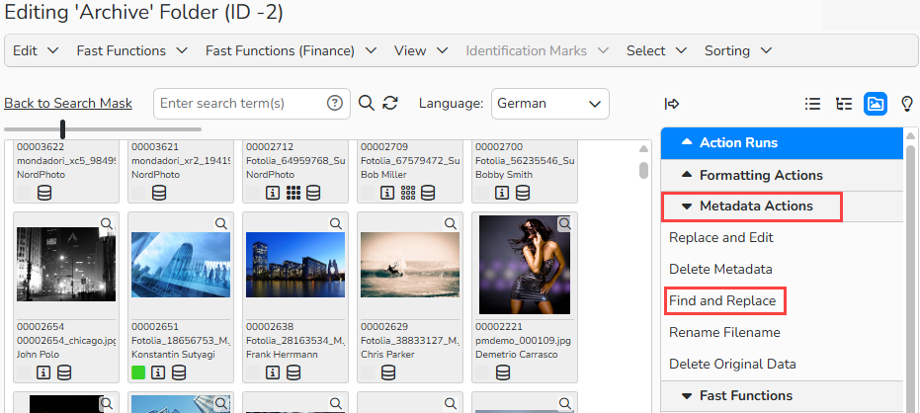Choose the Find and Replace action
Screen dimensions: 920x413
(722, 301)
